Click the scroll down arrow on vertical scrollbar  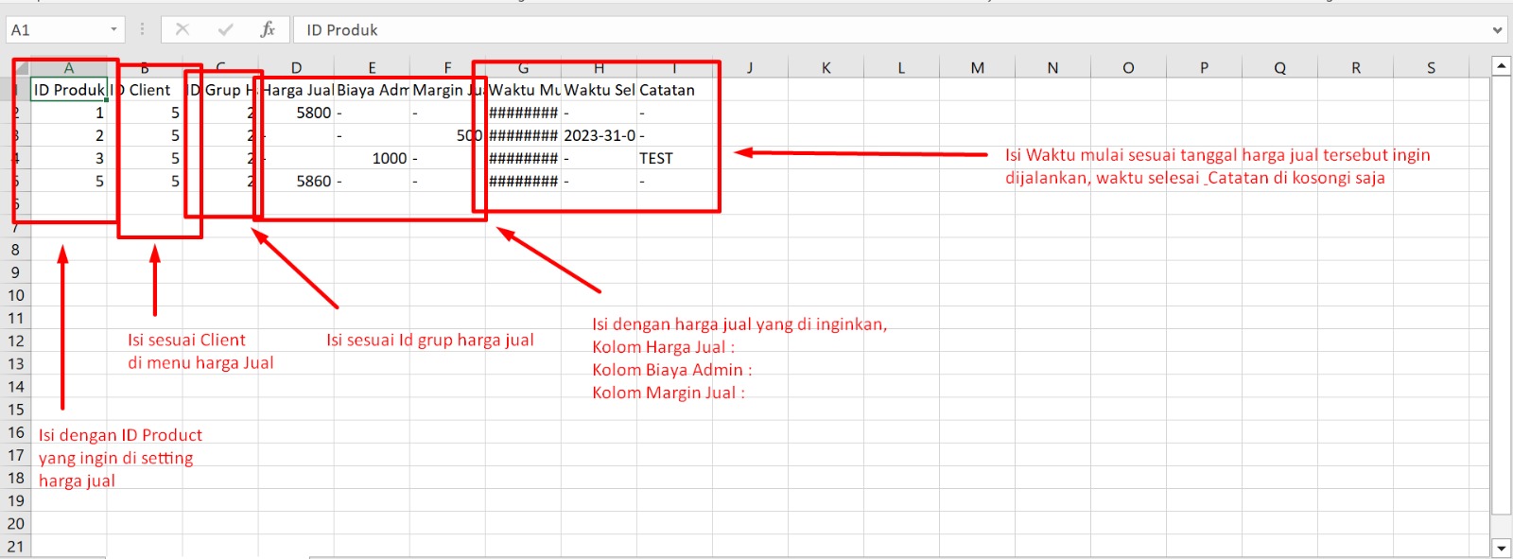[x=1501, y=548]
